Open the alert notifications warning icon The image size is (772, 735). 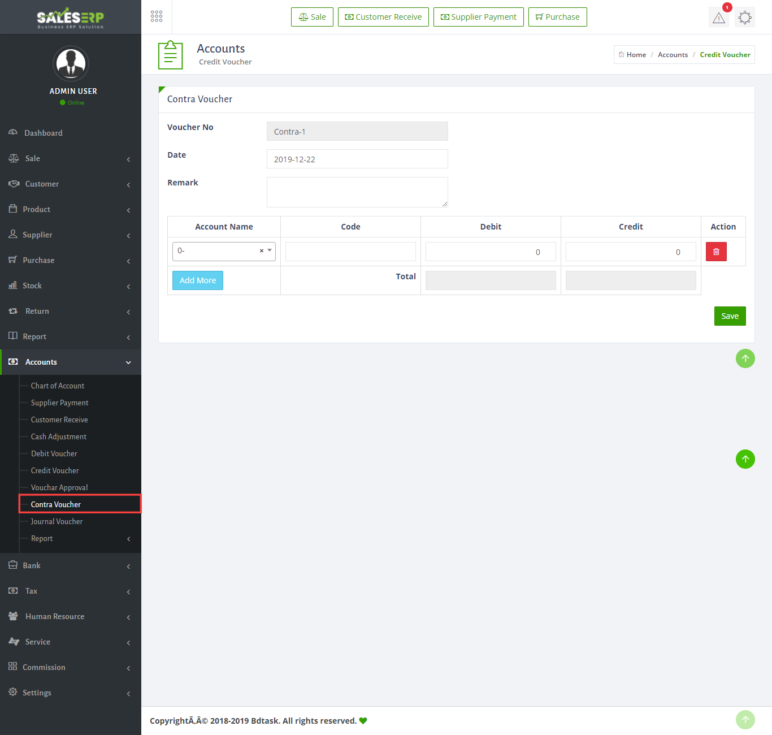(719, 18)
